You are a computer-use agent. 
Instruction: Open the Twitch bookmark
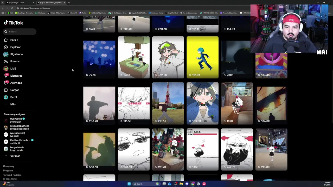click(83, 13)
